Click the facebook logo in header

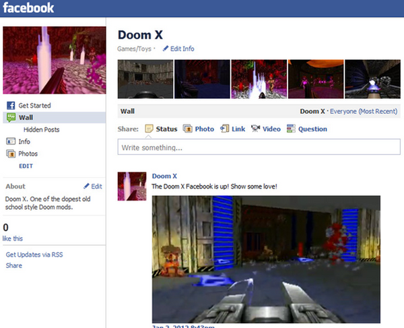click(x=28, y=7)
